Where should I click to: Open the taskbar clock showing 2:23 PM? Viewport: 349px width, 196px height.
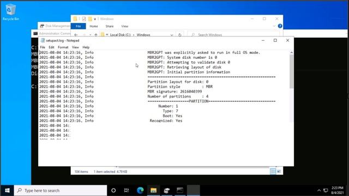point(337,191)
